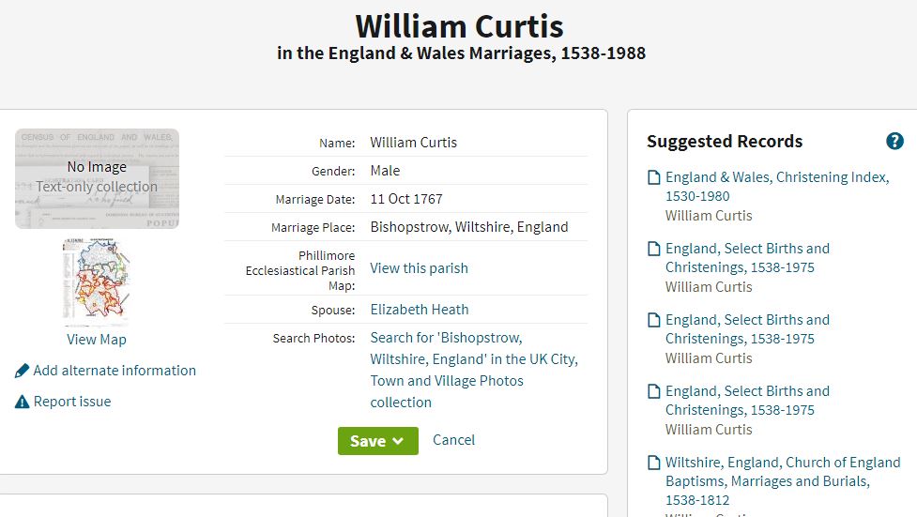This screenshot has width=917, height=517.
Task: Open the View Map link
Action: coord(97,340)
